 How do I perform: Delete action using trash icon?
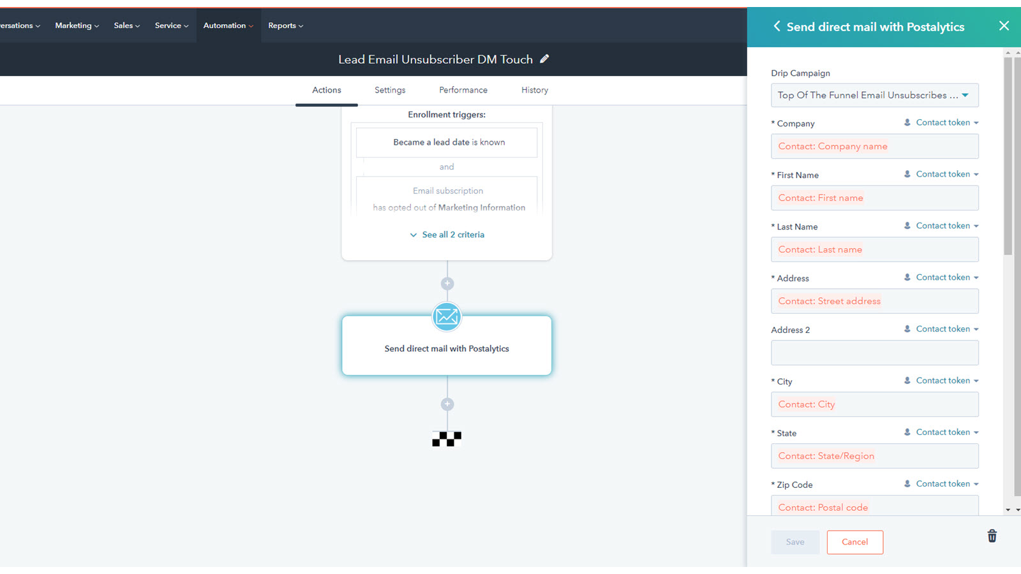[x=992, y=536]
